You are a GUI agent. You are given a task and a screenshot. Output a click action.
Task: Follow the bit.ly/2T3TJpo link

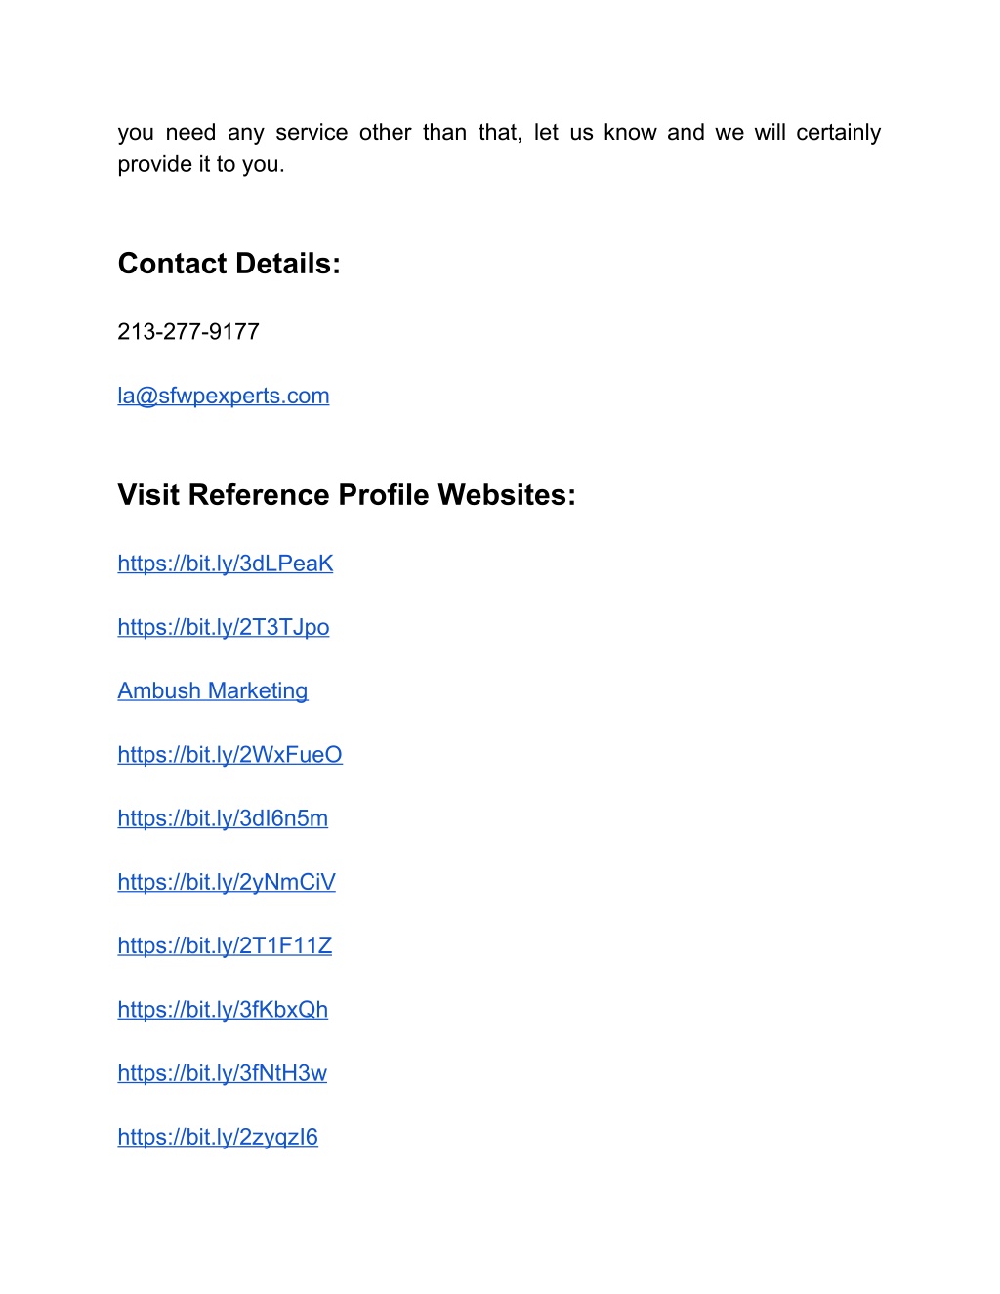[x=224, y=627]
